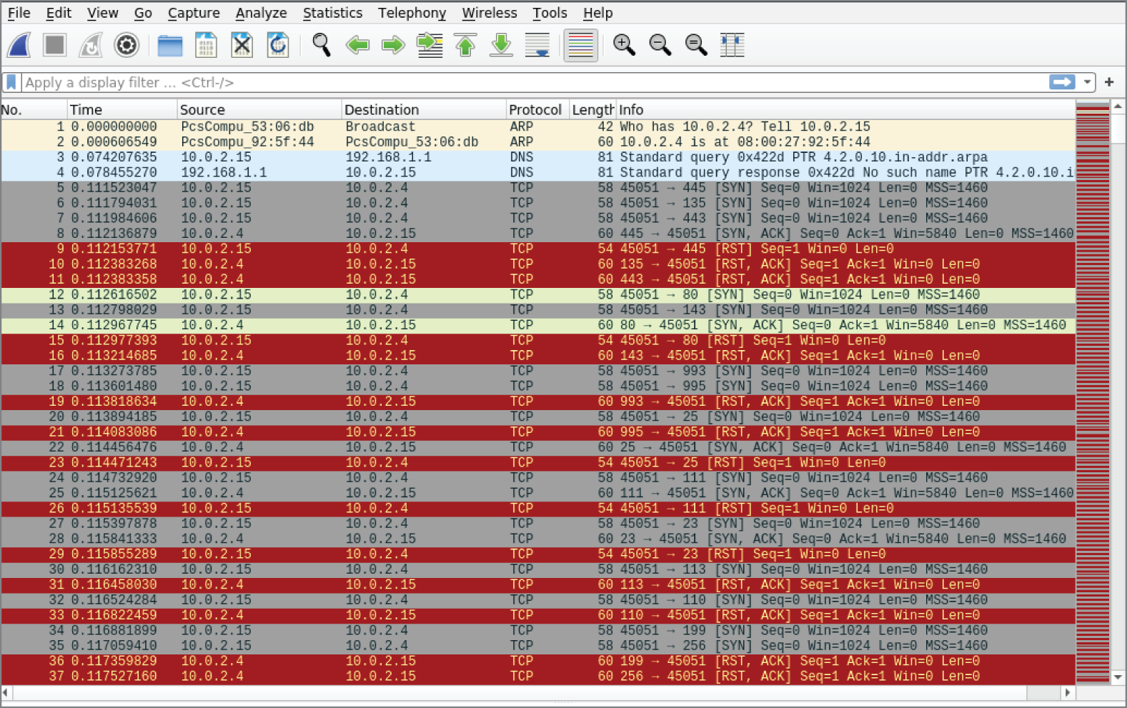Start capturing packets with shark fin icon

[19, 45]
